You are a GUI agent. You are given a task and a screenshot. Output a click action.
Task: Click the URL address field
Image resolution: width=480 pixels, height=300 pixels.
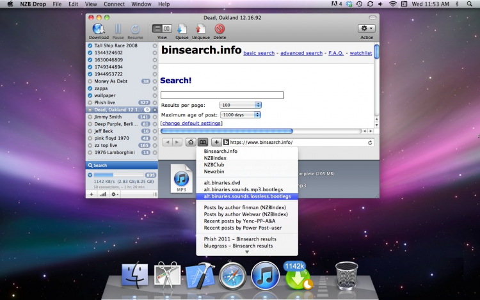coord(298,142)
